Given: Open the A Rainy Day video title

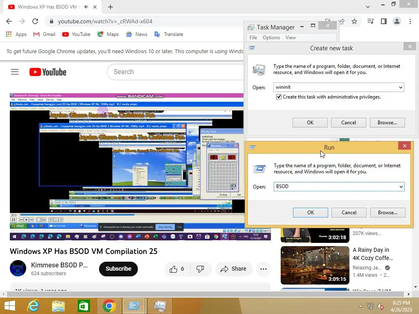Looking at the screenshot, I should point(373,254).
